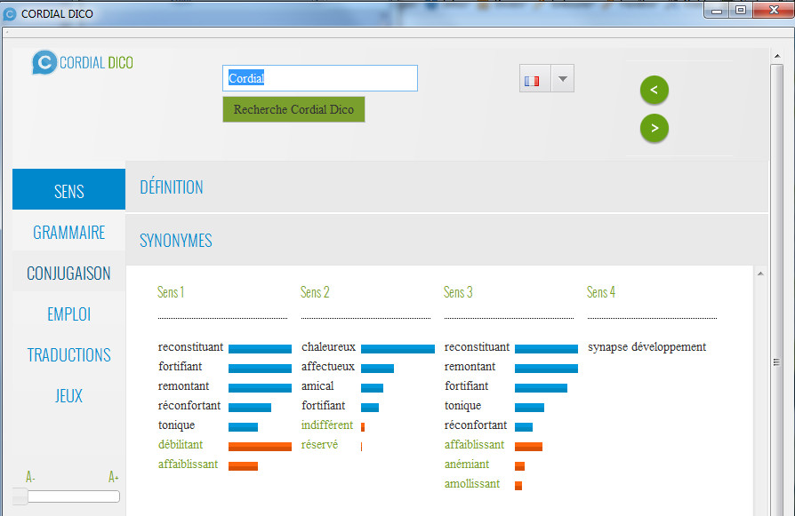Maximize the Cordial Dico window
Screen dimensions: 795x516
tap(741, 10)
